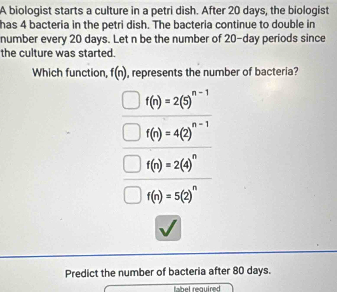Click the exponent n in the last option

tap(195, 187)
